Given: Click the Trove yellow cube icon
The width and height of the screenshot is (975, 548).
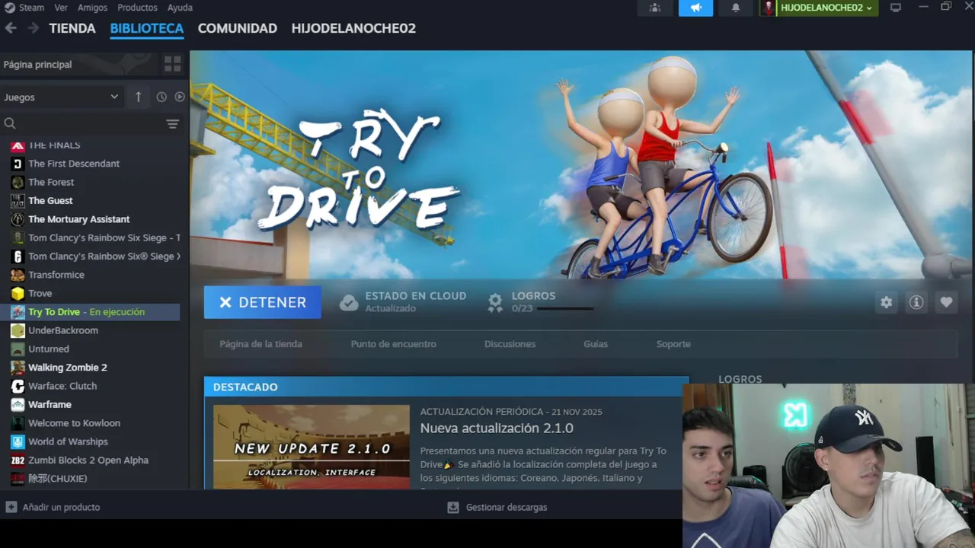Looking at the screenshot, I should [x=18, y=293].
